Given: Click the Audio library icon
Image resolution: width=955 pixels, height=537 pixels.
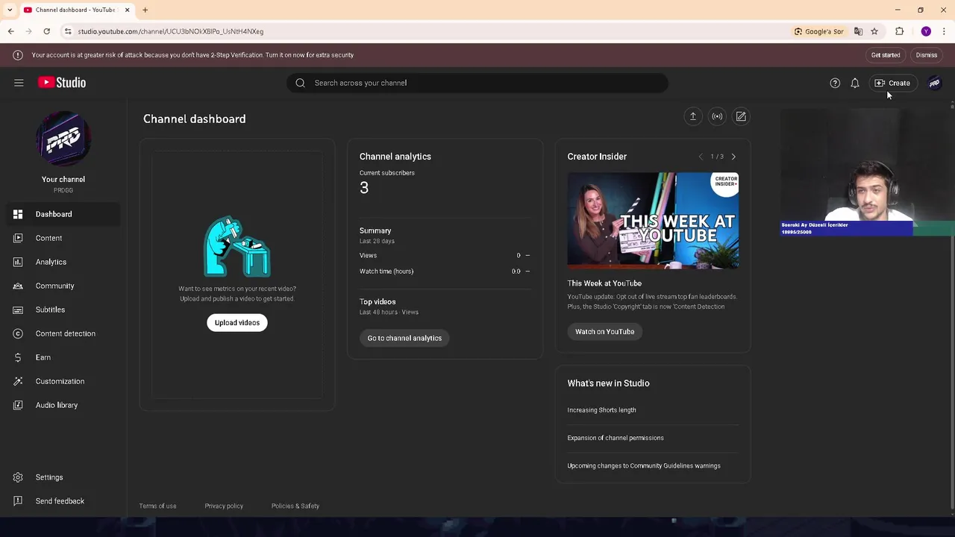Looking at the screenshot, I should pyautogui.click(x=18, y=405).
